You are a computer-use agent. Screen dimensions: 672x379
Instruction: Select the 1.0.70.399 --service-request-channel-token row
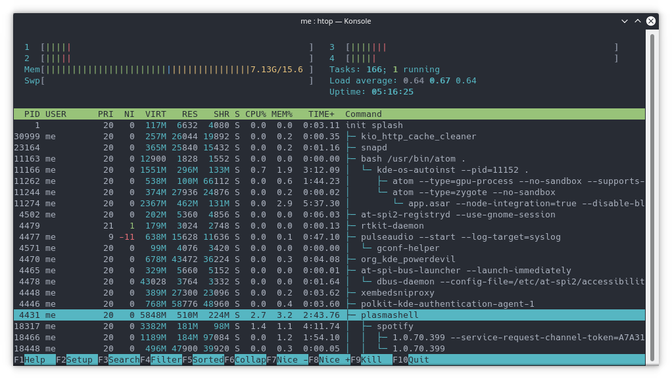coord(329,337)
